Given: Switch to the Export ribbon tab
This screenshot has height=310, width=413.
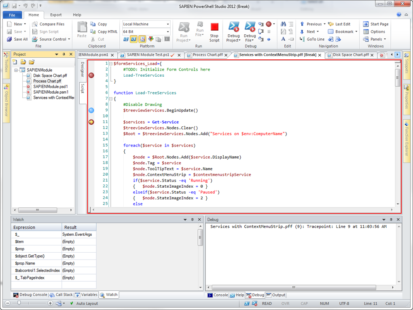Looking at the screenshot, I should click(x=56, y=15).
